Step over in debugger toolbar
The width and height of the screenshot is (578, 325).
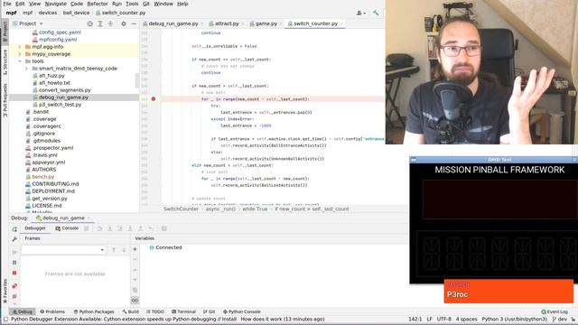pos(99,228)
